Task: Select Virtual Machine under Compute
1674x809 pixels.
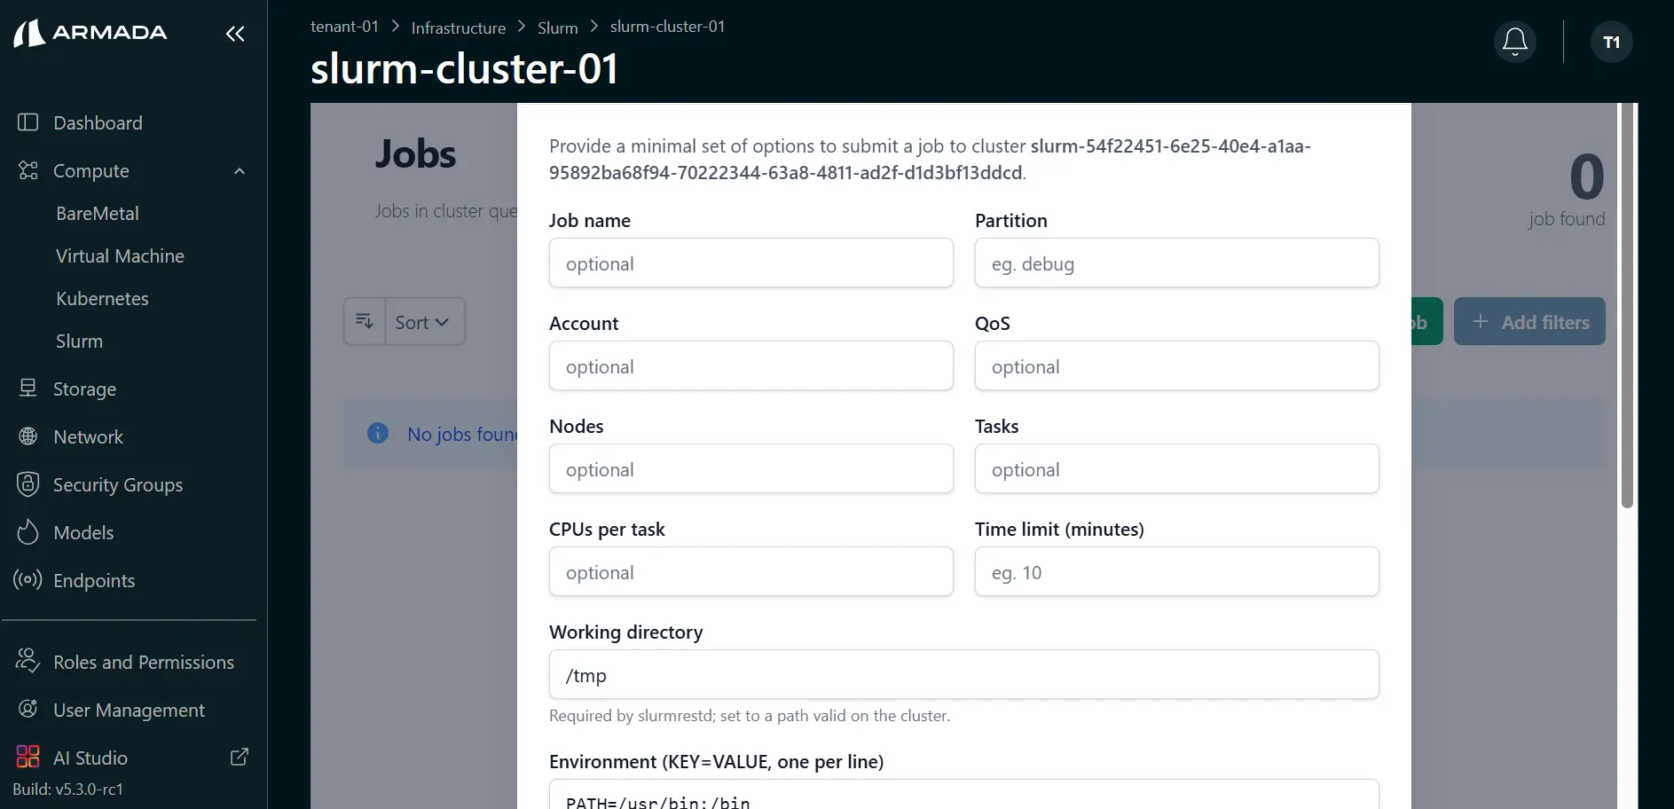Action: (120, 256)
